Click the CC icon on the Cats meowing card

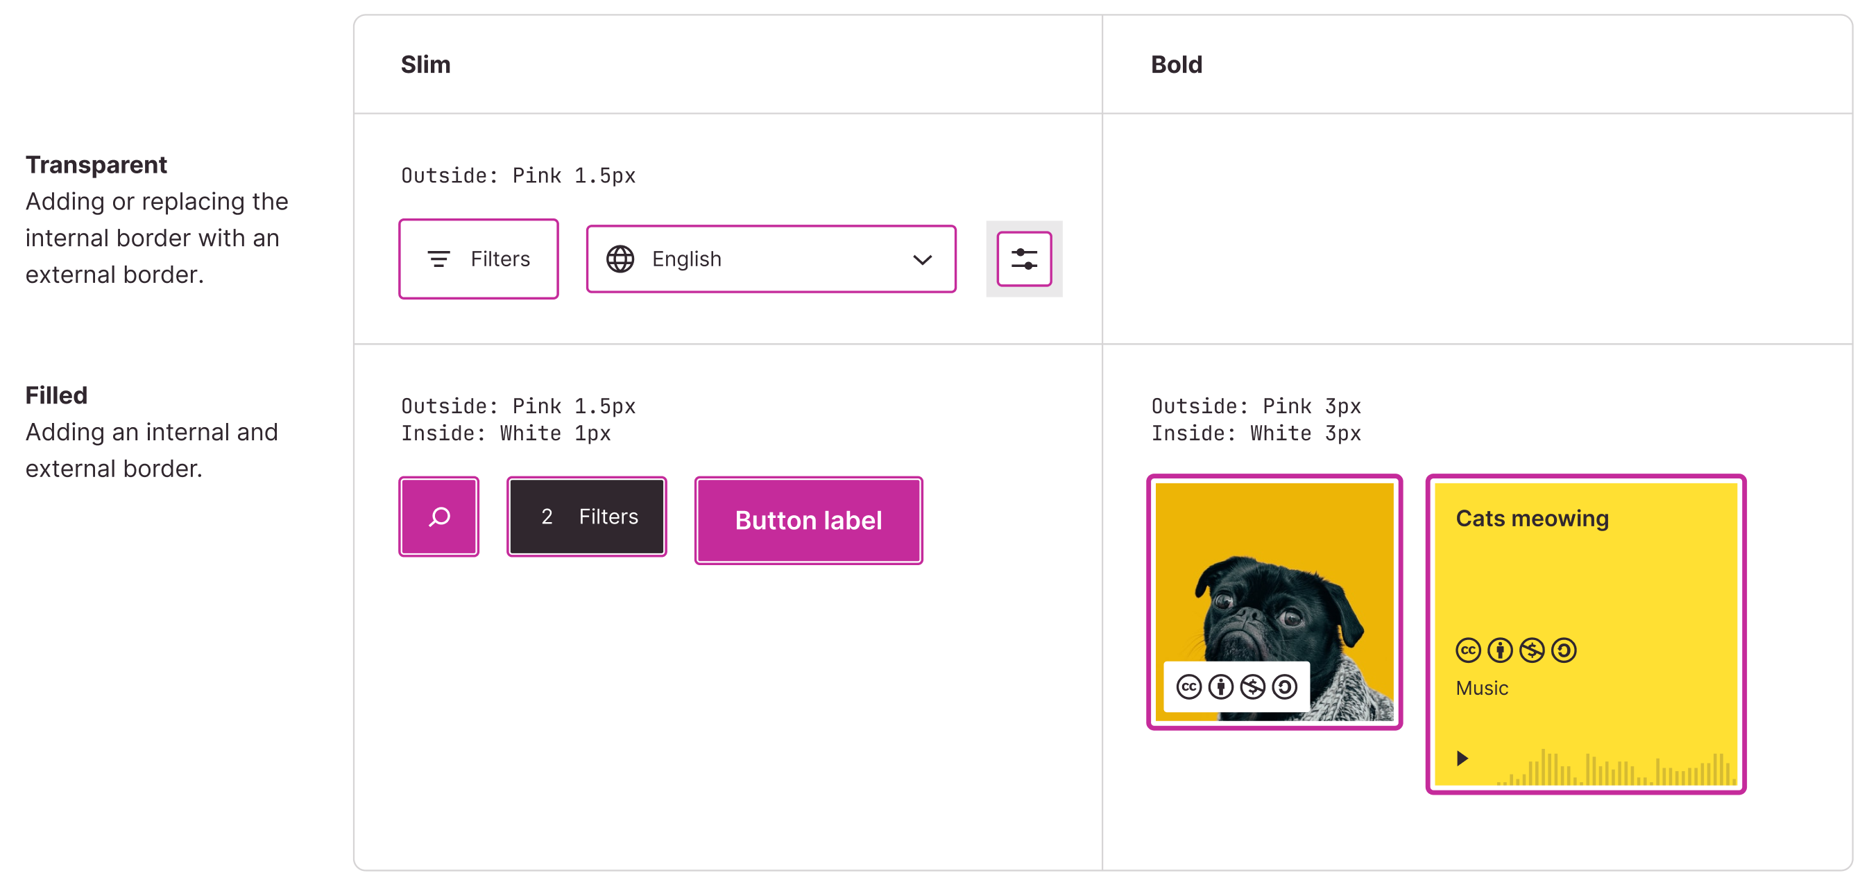click(x=1467, y=650)
